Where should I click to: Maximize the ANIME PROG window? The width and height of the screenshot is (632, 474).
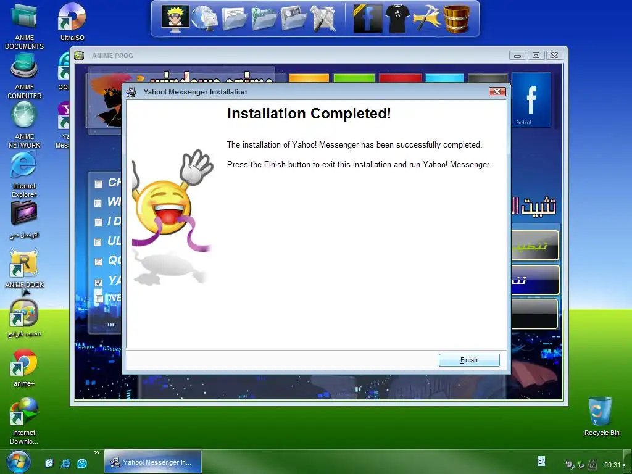click(536, 56)
